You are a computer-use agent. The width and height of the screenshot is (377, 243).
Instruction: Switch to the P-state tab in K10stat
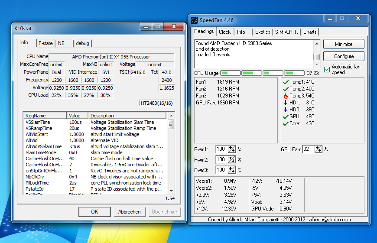pyautogui.click(x=45, y=43)
